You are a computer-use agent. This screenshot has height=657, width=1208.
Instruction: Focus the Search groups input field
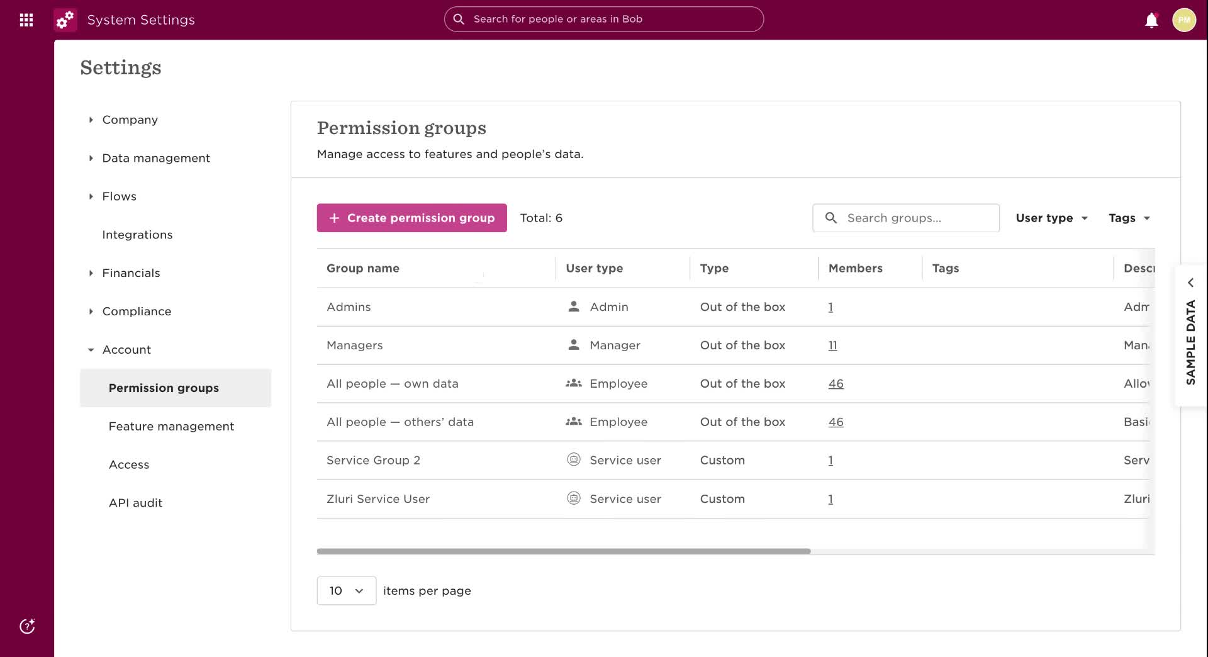906,218
